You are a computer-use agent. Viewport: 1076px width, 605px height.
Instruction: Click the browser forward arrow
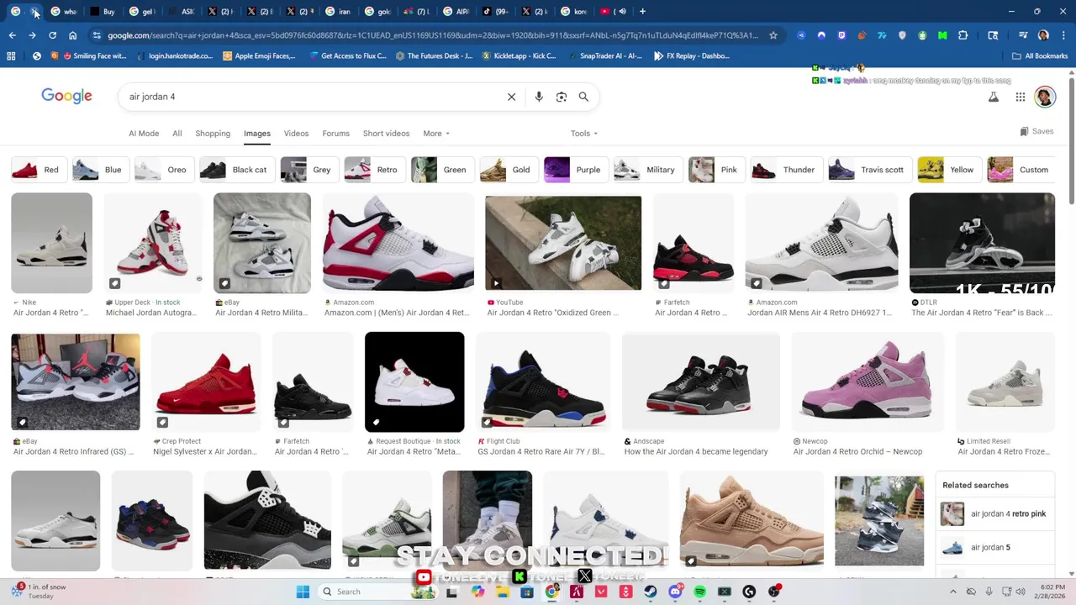pos(32,35)
